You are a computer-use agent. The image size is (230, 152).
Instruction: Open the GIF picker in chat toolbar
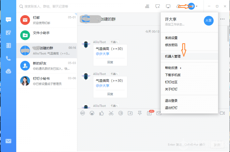point(83,113)
